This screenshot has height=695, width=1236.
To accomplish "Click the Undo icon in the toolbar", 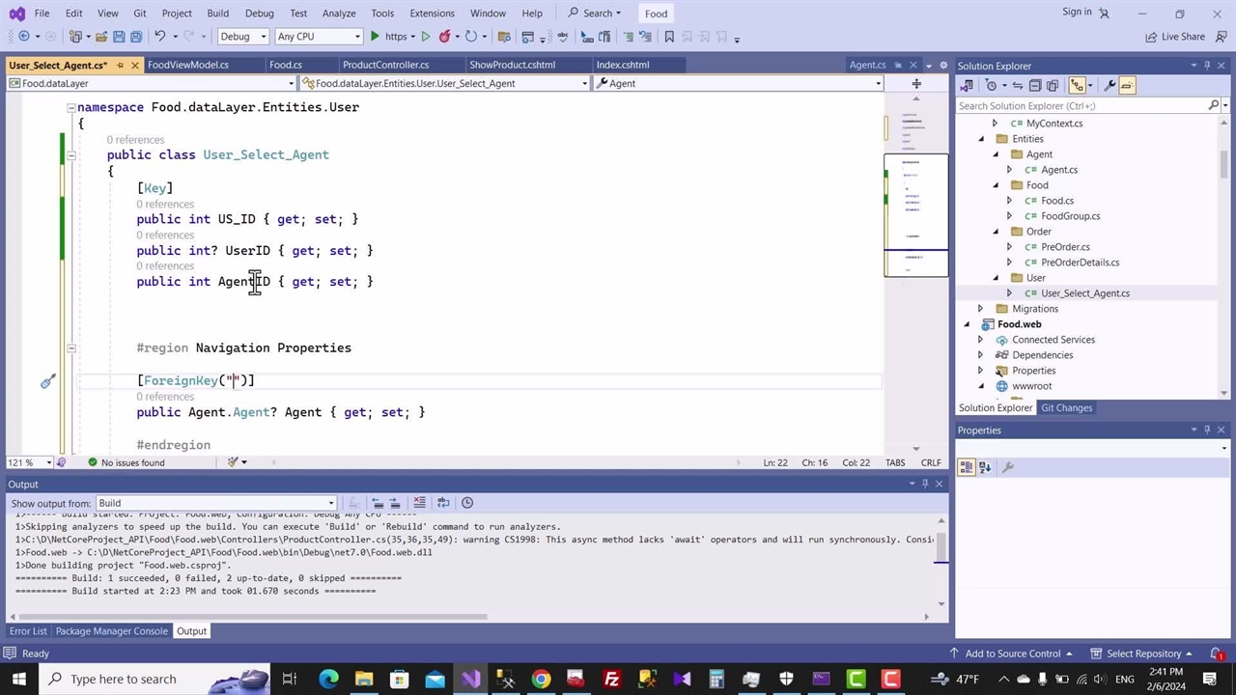I will click(159, 36).
